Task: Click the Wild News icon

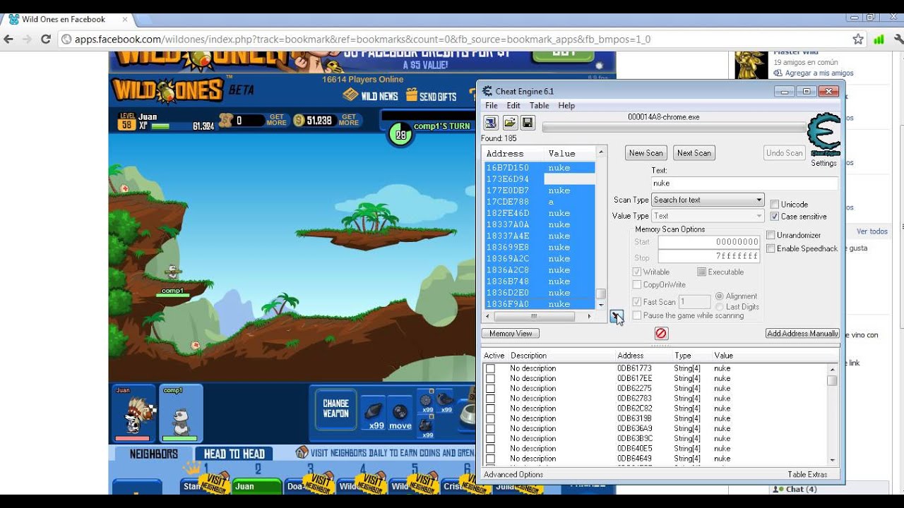Action: [x=350, y=95]
